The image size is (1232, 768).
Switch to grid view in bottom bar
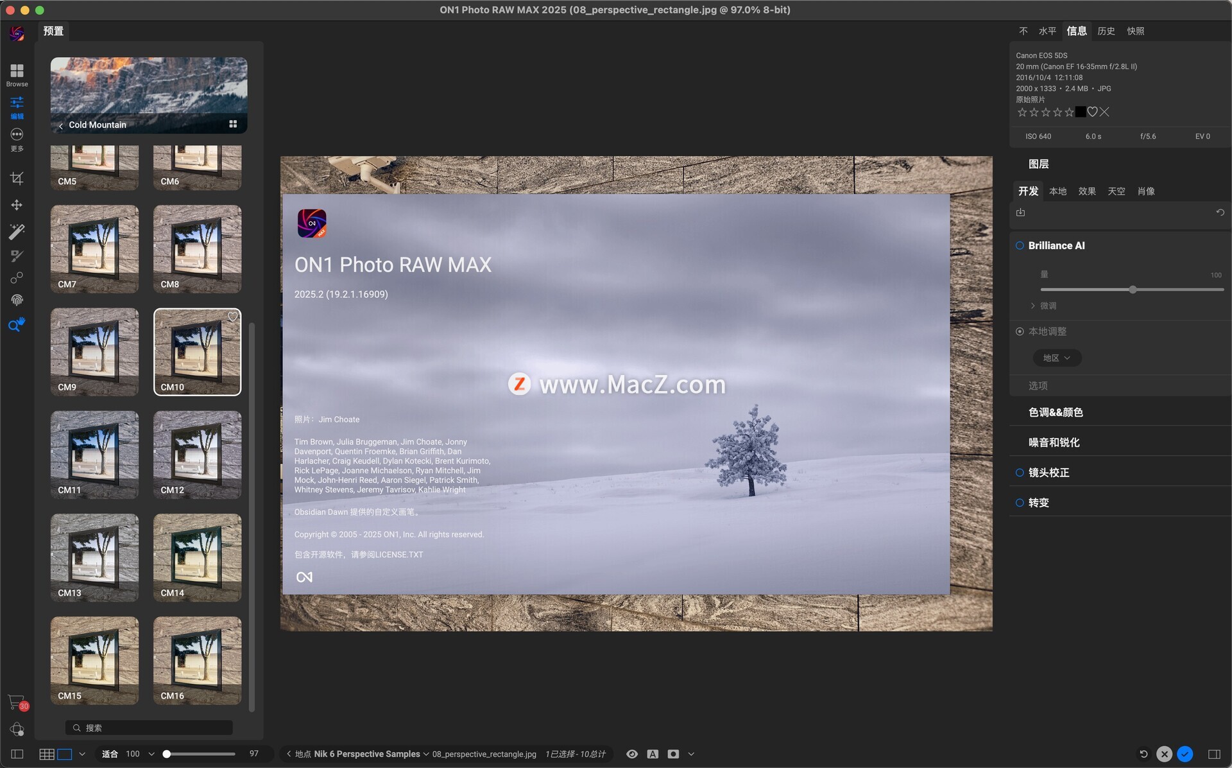pyautogui.click(x=46, y=754)
